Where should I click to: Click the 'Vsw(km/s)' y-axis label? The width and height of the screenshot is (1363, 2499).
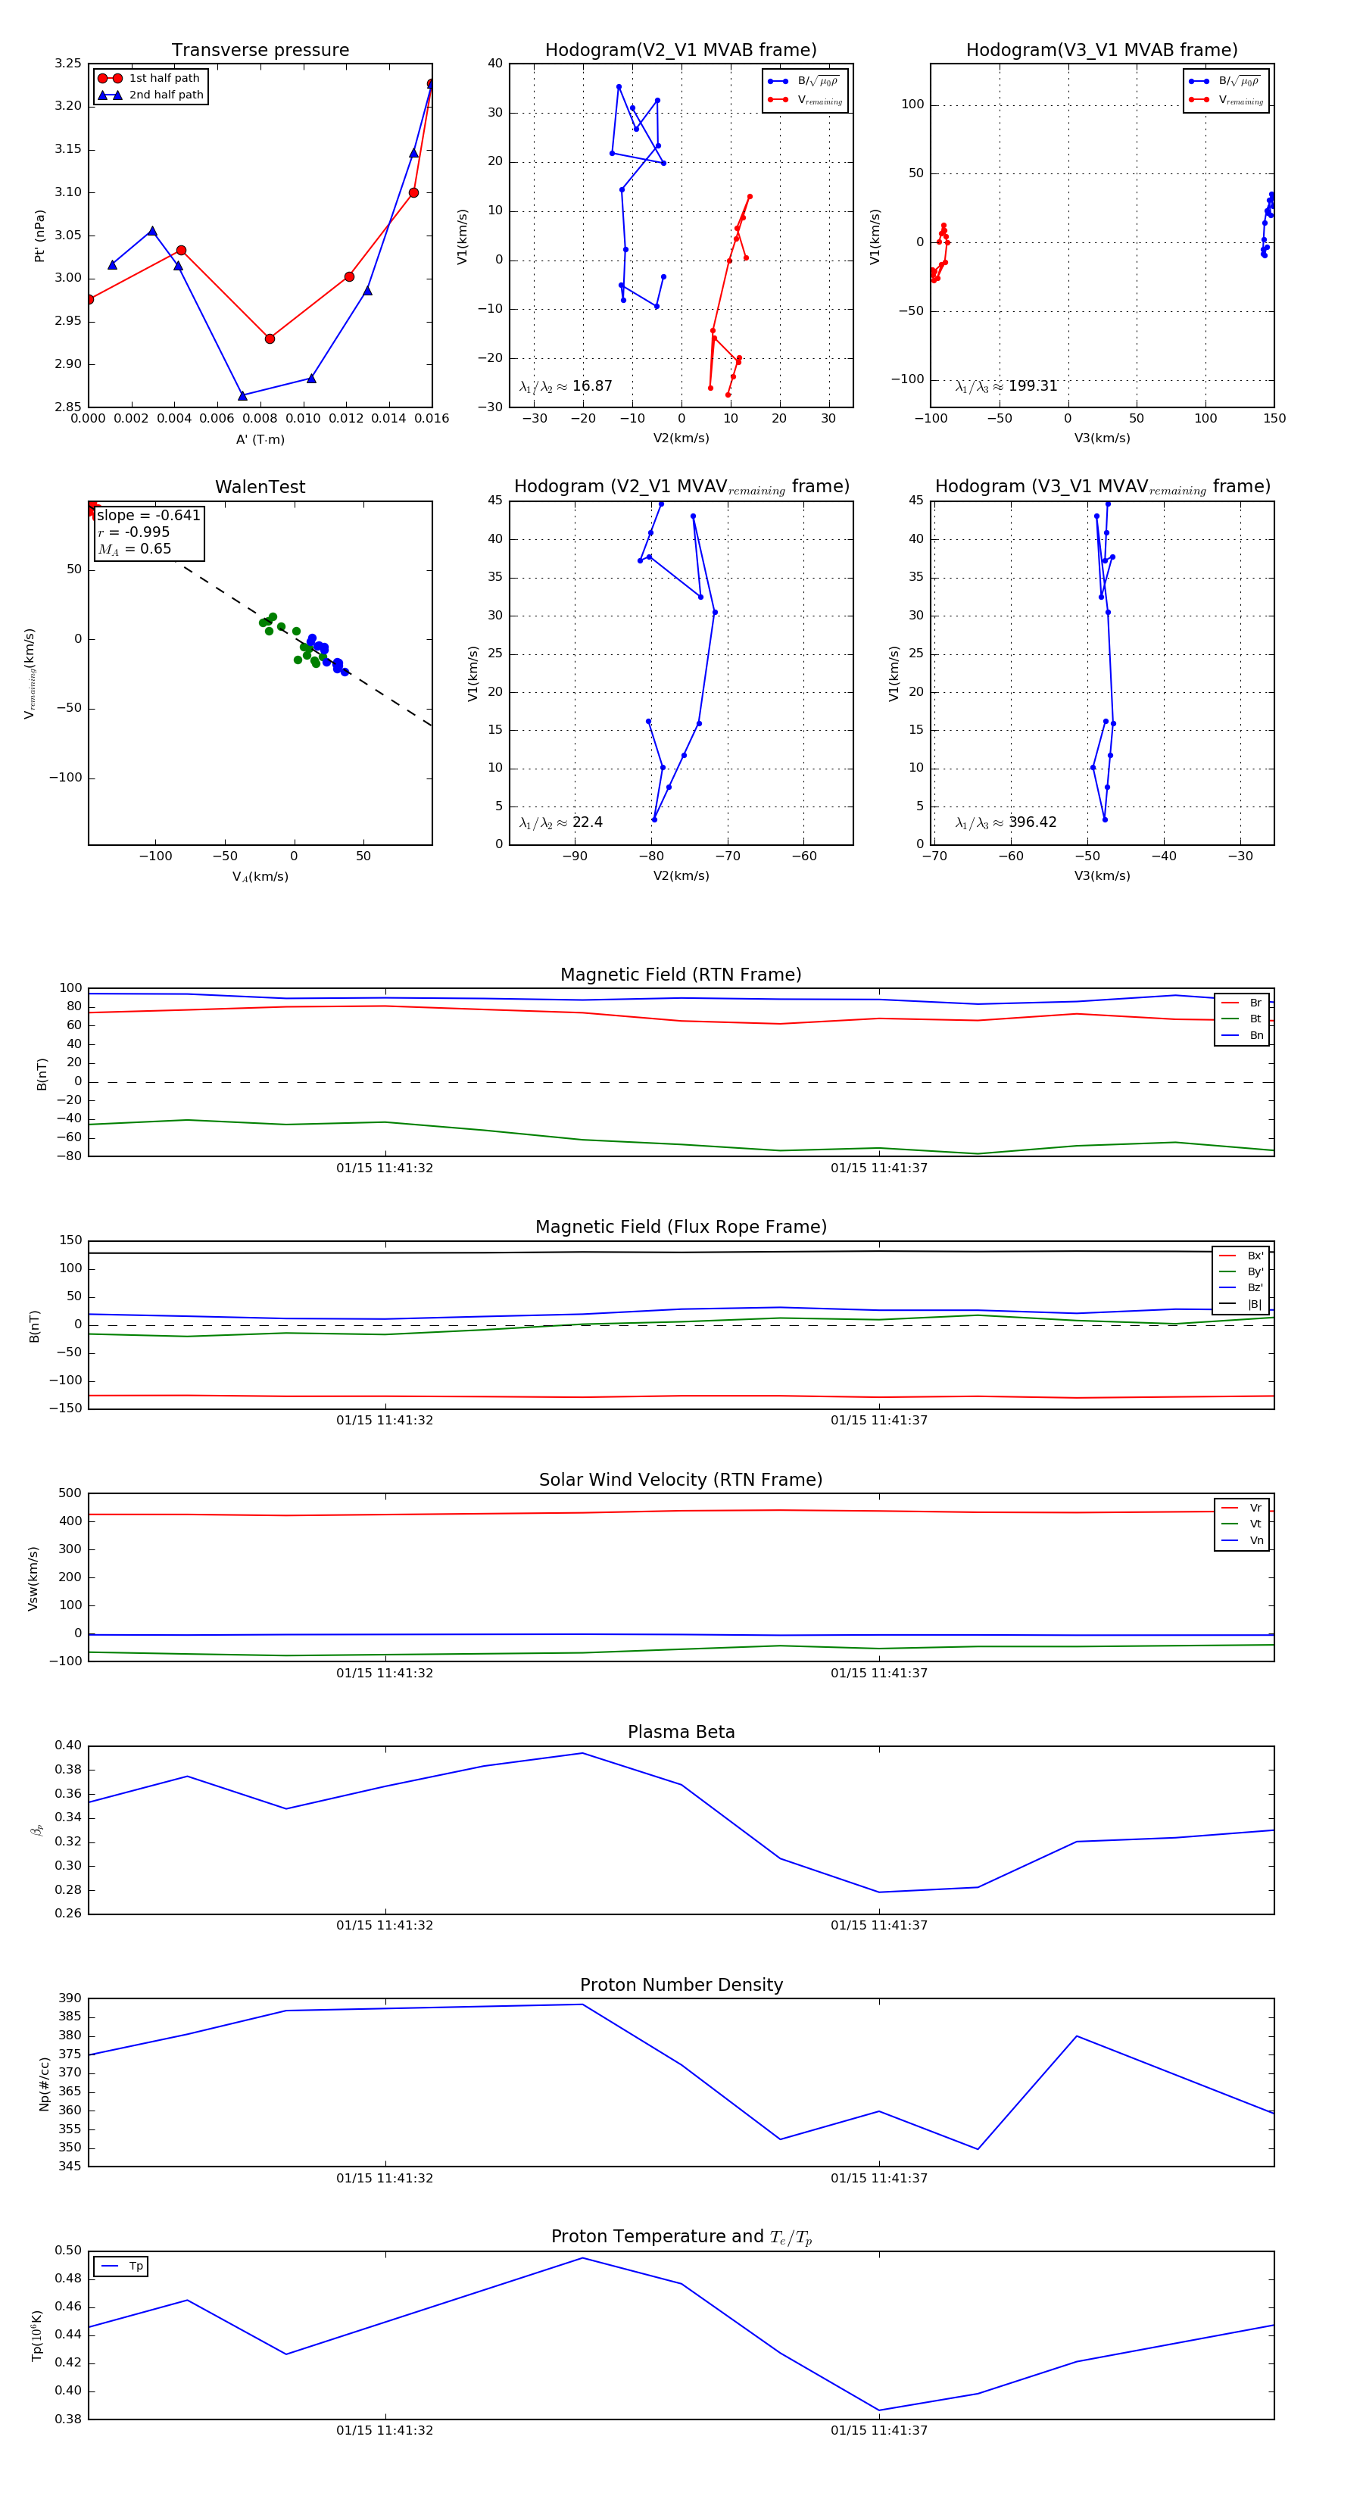pyautogui.click(x=33, y=1578)
